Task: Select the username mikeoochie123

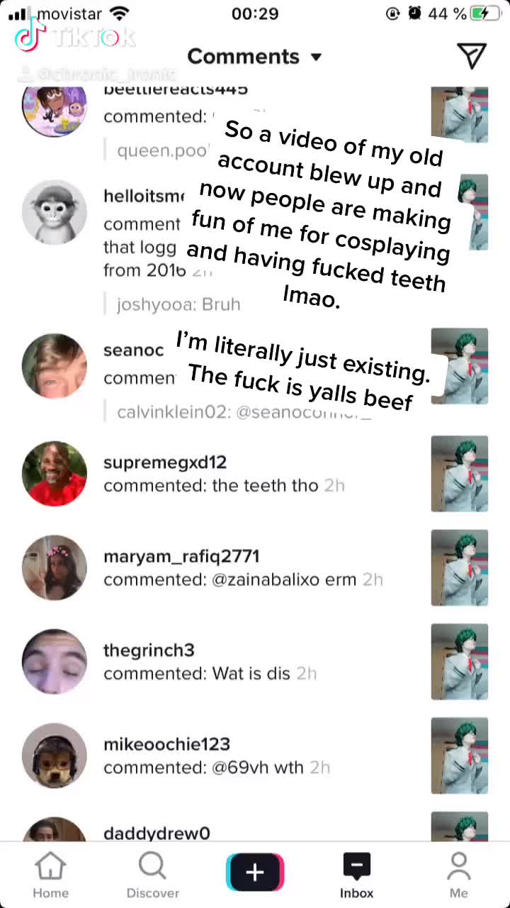Action: (x=166, y=744)
